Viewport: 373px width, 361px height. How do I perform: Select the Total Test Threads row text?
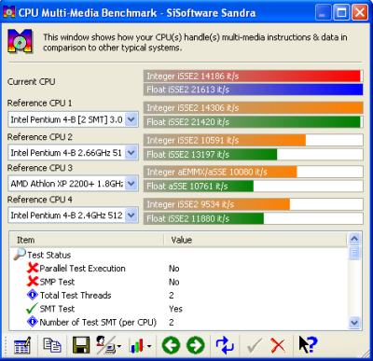click(76, 295)
